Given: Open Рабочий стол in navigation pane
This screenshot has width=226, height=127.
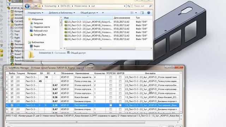Looking at the screenshot, I should (41, 31).
